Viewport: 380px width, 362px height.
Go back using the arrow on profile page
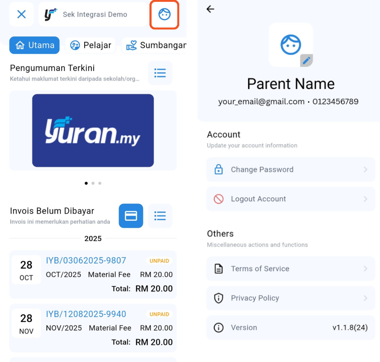pos(210,9)
